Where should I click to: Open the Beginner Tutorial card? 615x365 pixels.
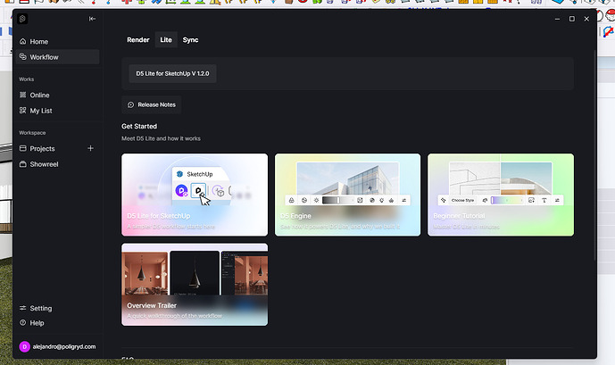[x=501, y=195]
